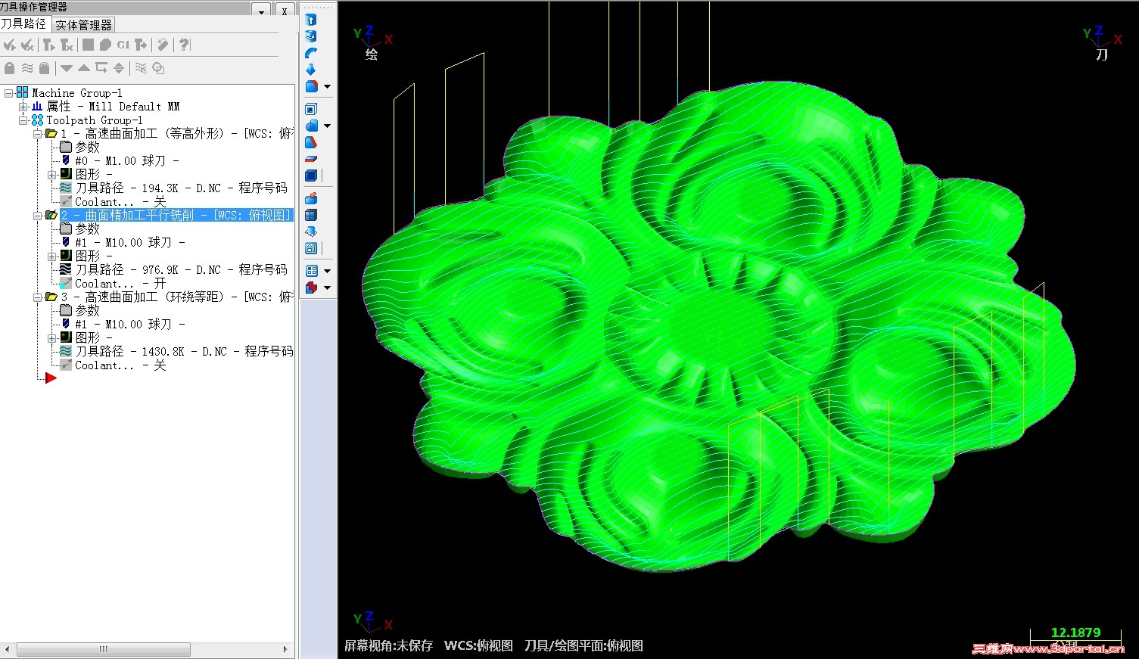
Task: Click the Select All Dirty Operations icon
Action: pyautogui.click(x=27, y=45)
